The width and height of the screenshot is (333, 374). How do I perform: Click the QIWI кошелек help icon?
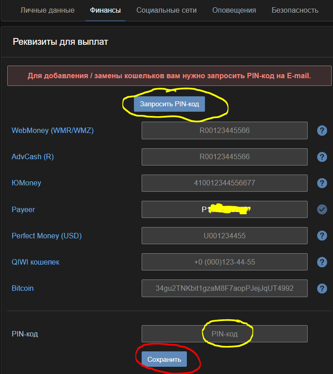pyautogui.click(x=322, y=262)
